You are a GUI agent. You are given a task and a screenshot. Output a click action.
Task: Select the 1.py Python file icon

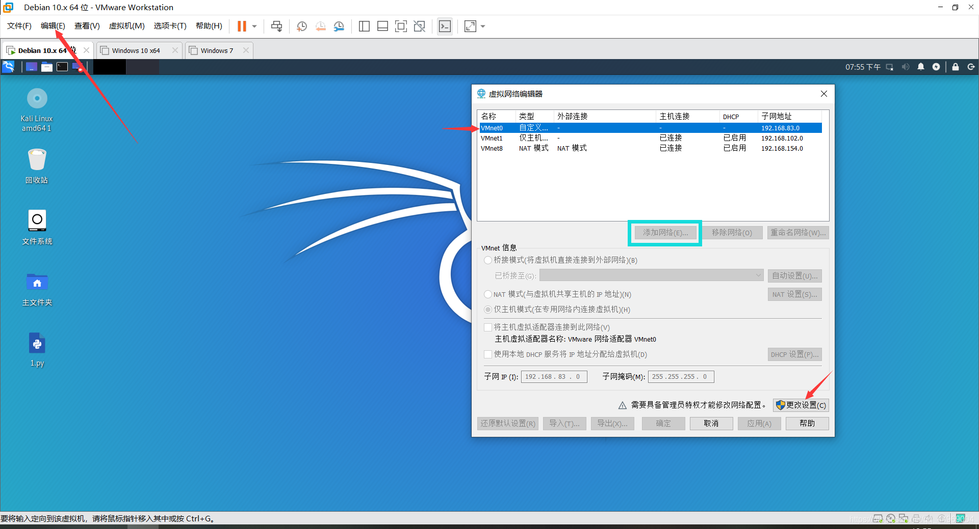pyautogui.click(x=37, y=349)
